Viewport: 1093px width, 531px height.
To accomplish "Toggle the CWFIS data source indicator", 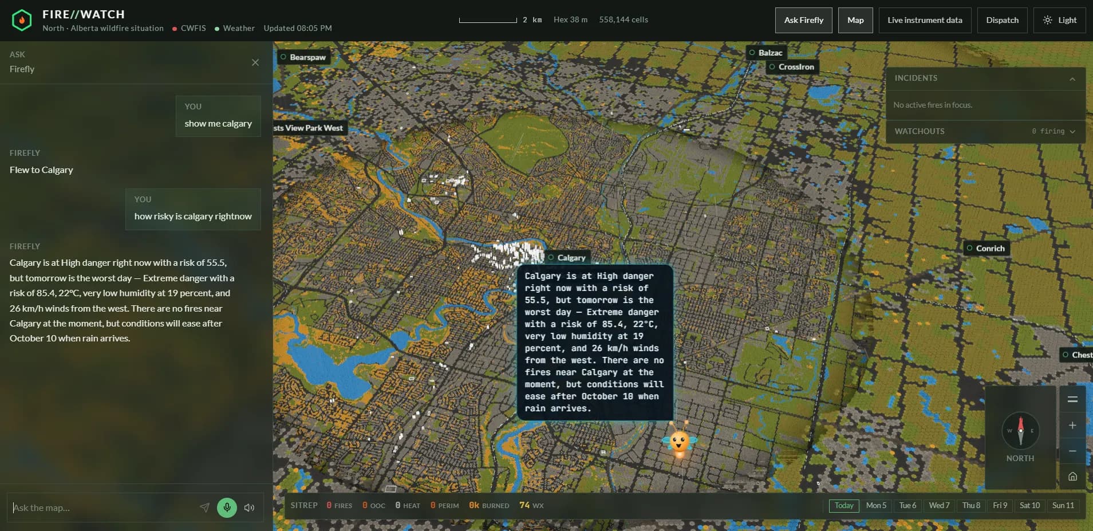I will pos(189,28).
